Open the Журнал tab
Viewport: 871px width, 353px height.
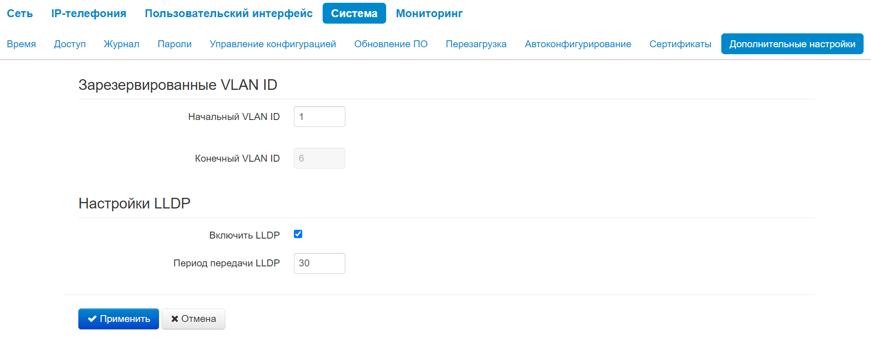click(x=121, y=44)
